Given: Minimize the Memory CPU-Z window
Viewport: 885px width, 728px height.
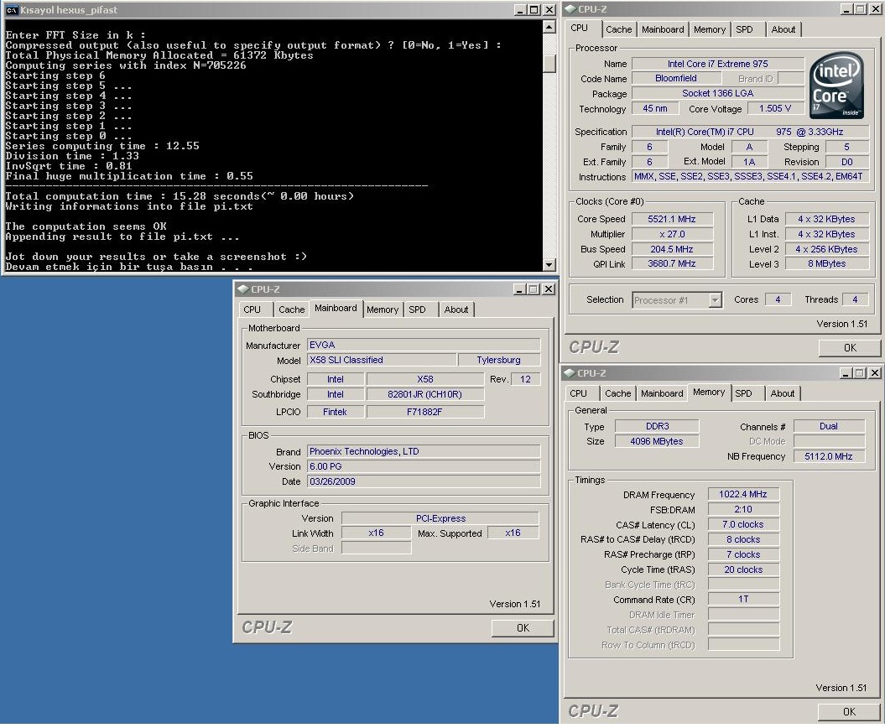Looking at the screenshot, I should pos(846,373).
